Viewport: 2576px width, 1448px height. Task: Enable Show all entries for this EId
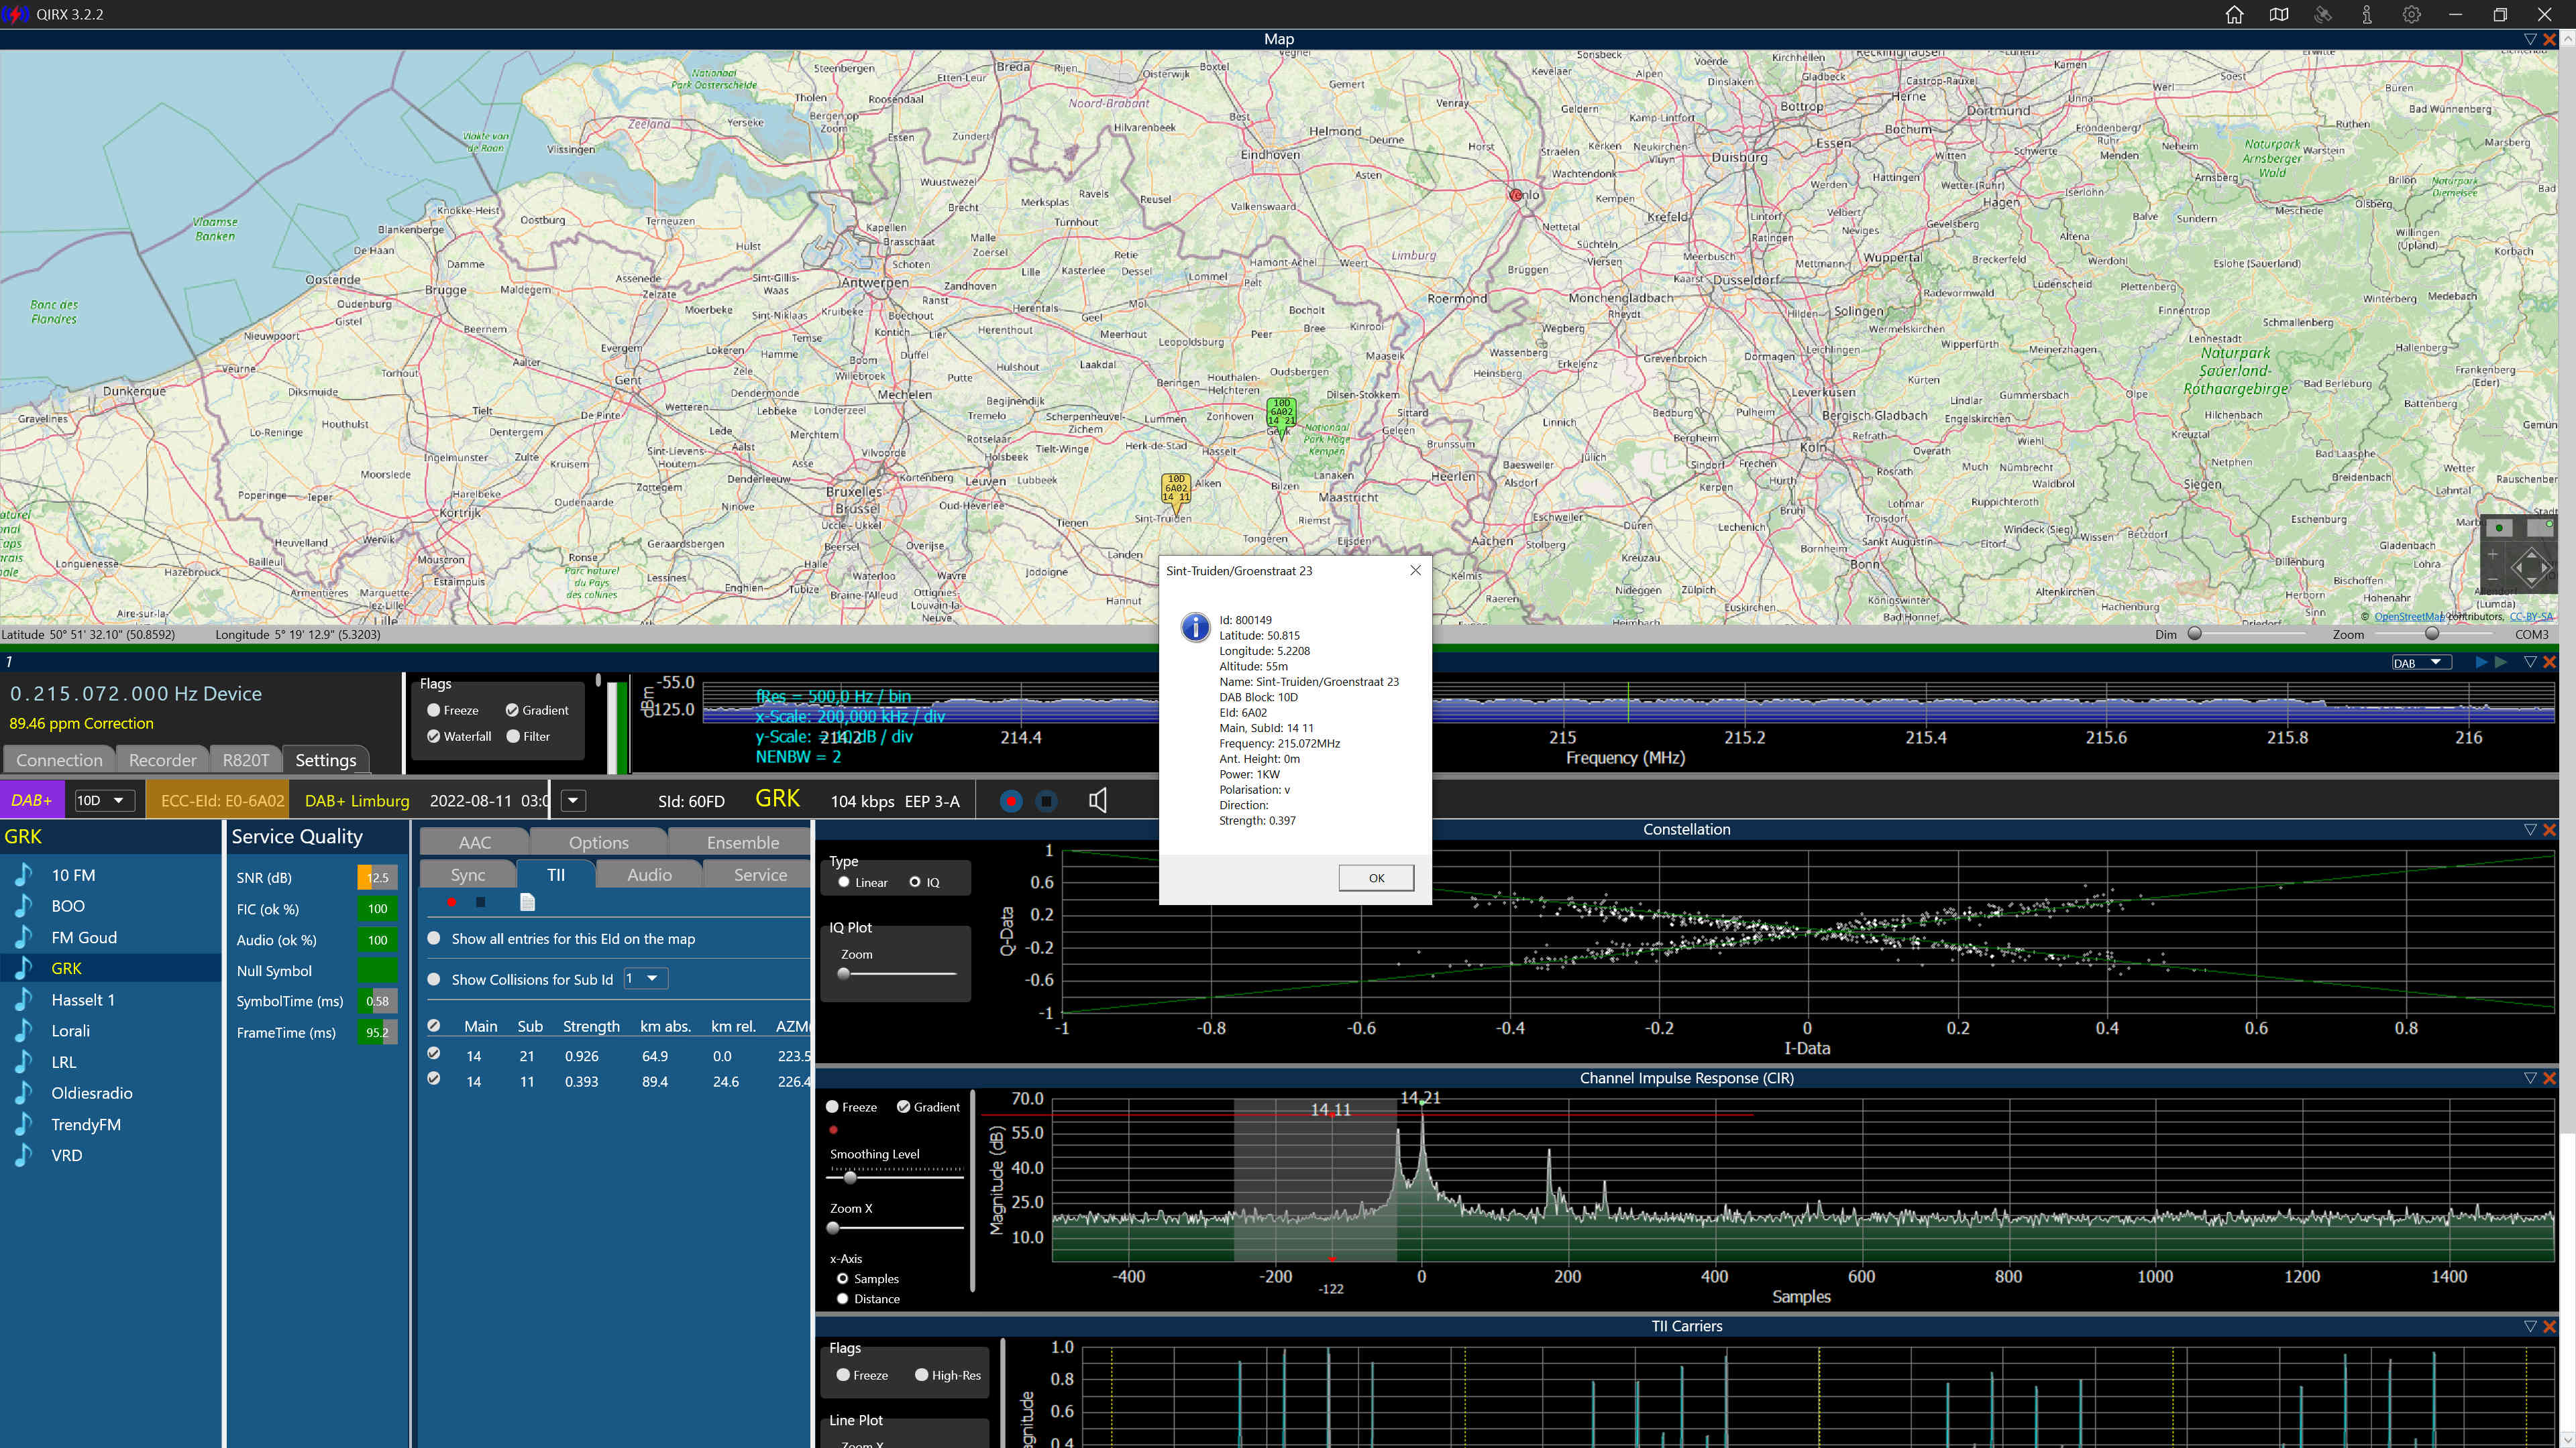[x=434, y=939]
